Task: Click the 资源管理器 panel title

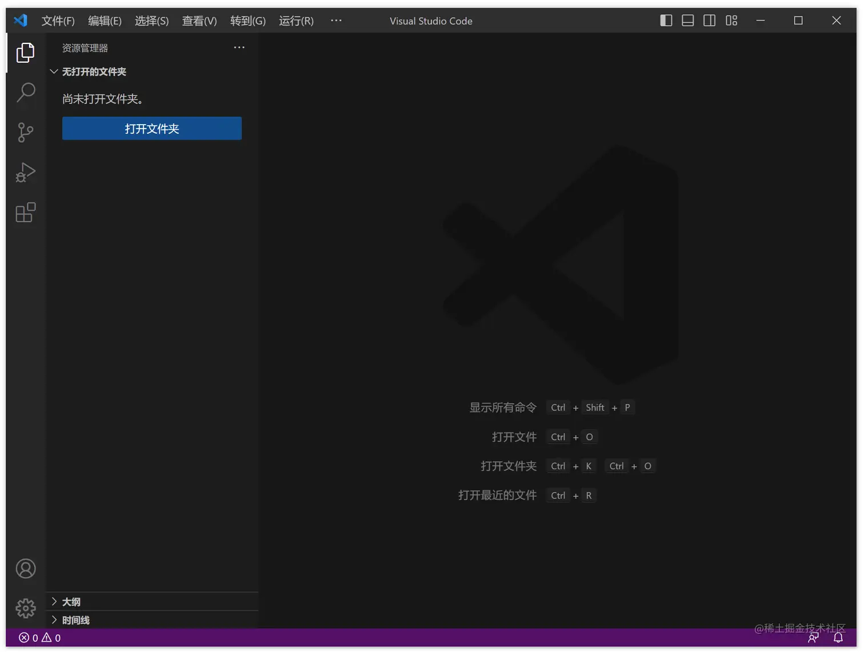Action: 85,48
